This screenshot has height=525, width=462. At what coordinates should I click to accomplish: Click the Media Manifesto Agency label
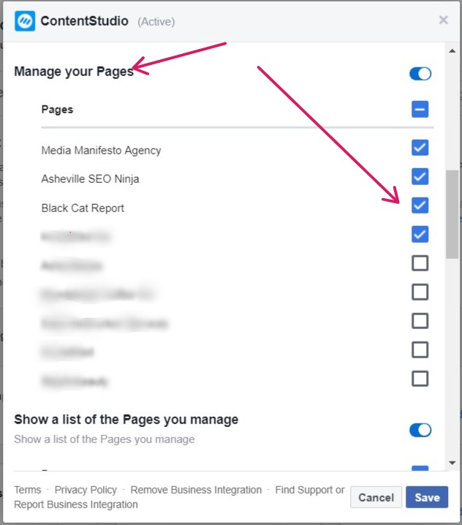(x=101, y=151)
